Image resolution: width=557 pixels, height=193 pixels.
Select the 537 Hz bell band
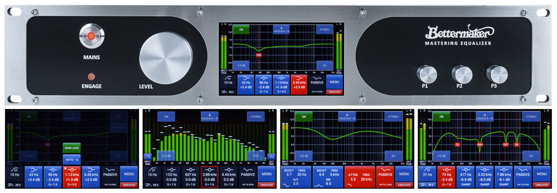(x=190, y=177)
